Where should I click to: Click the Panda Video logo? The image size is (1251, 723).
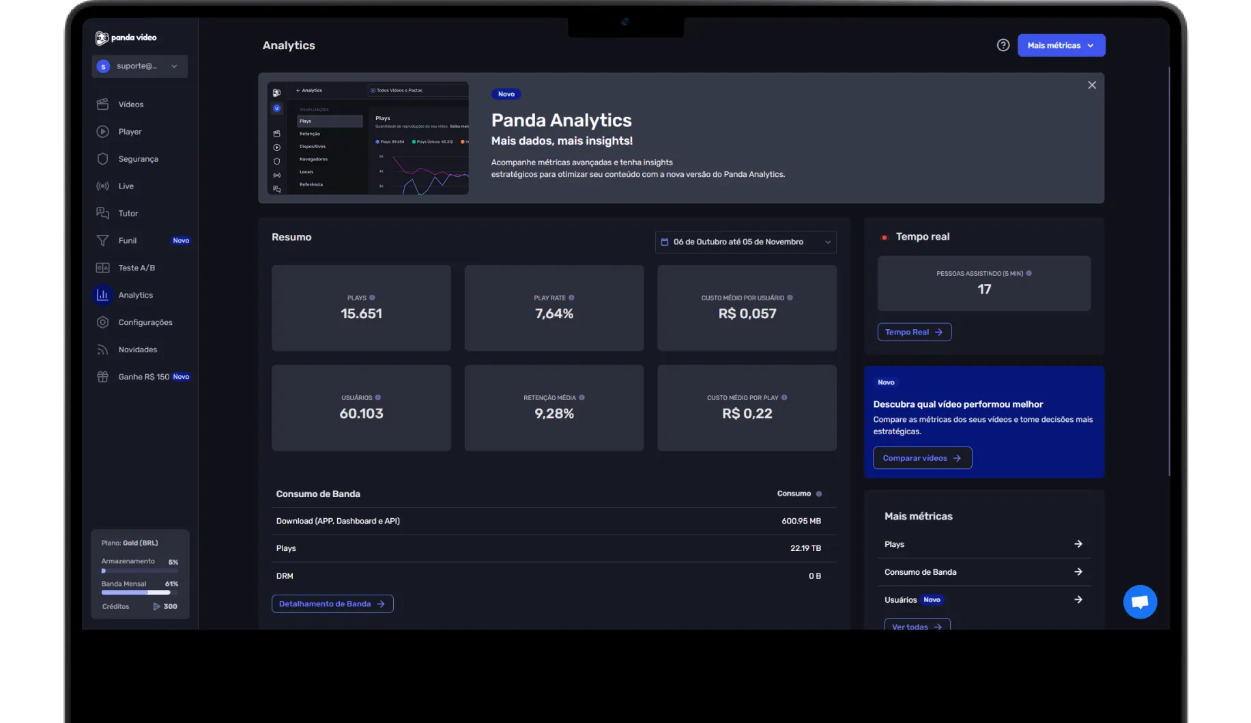[x=126, y=38]
